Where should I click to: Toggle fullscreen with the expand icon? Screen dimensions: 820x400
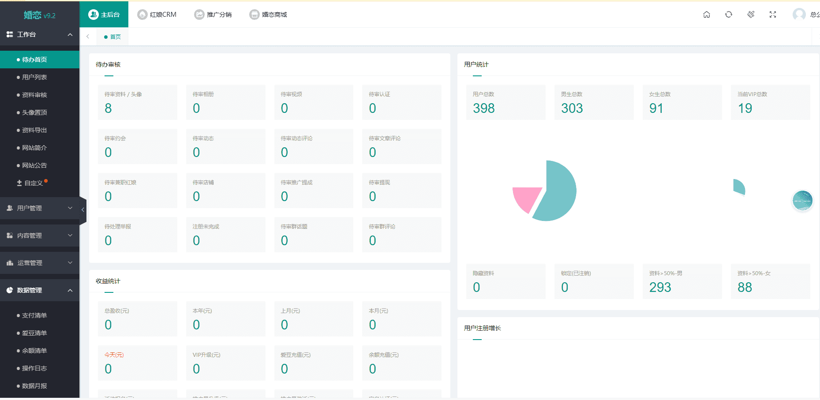(x=773, y=15)
